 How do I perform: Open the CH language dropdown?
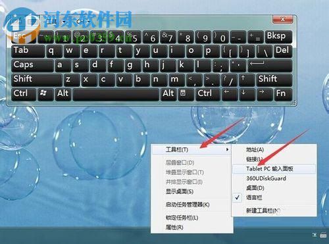tap(83, 22)
